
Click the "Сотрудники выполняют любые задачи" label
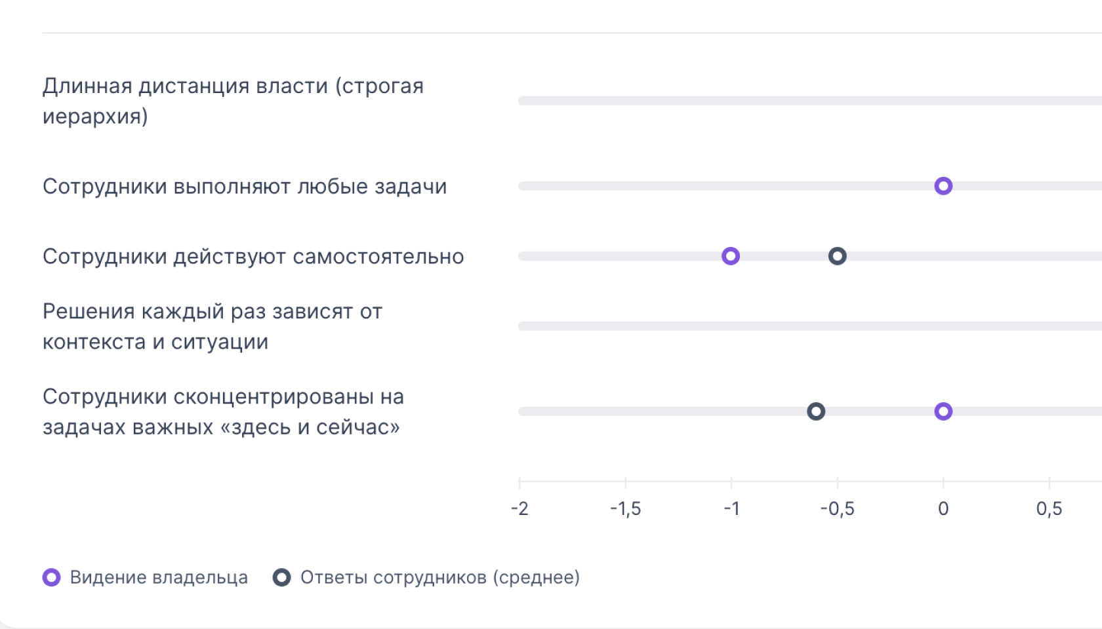(x=245, y=187)
